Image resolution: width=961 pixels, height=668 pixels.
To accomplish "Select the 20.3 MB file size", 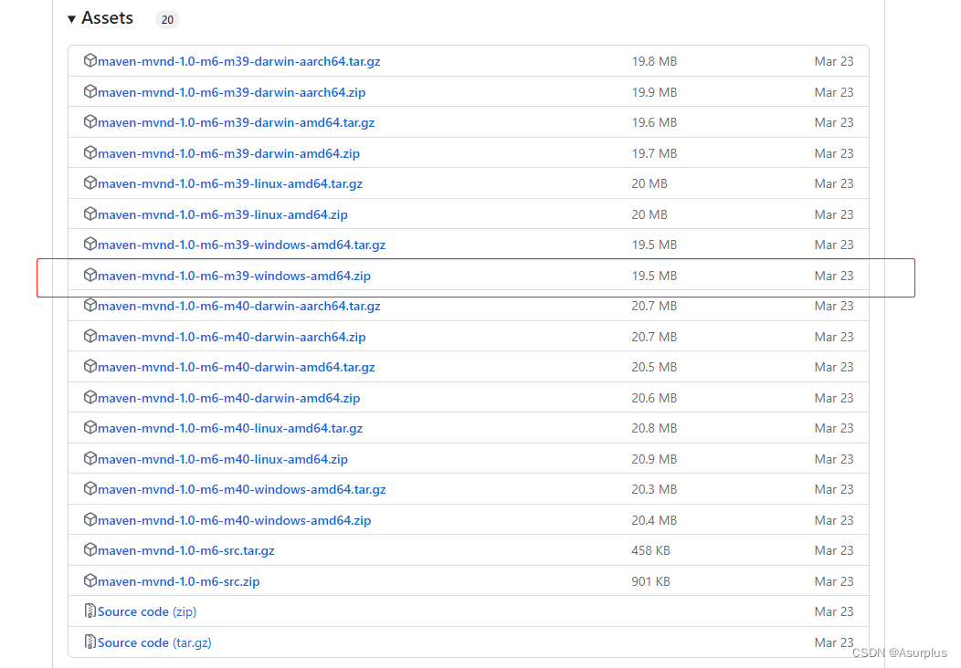I will coord(654,489).
